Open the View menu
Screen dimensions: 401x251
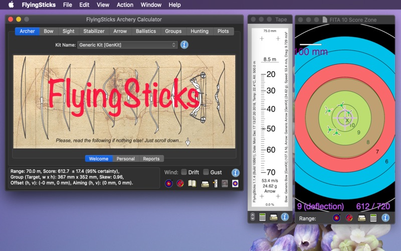click(103, 5)
